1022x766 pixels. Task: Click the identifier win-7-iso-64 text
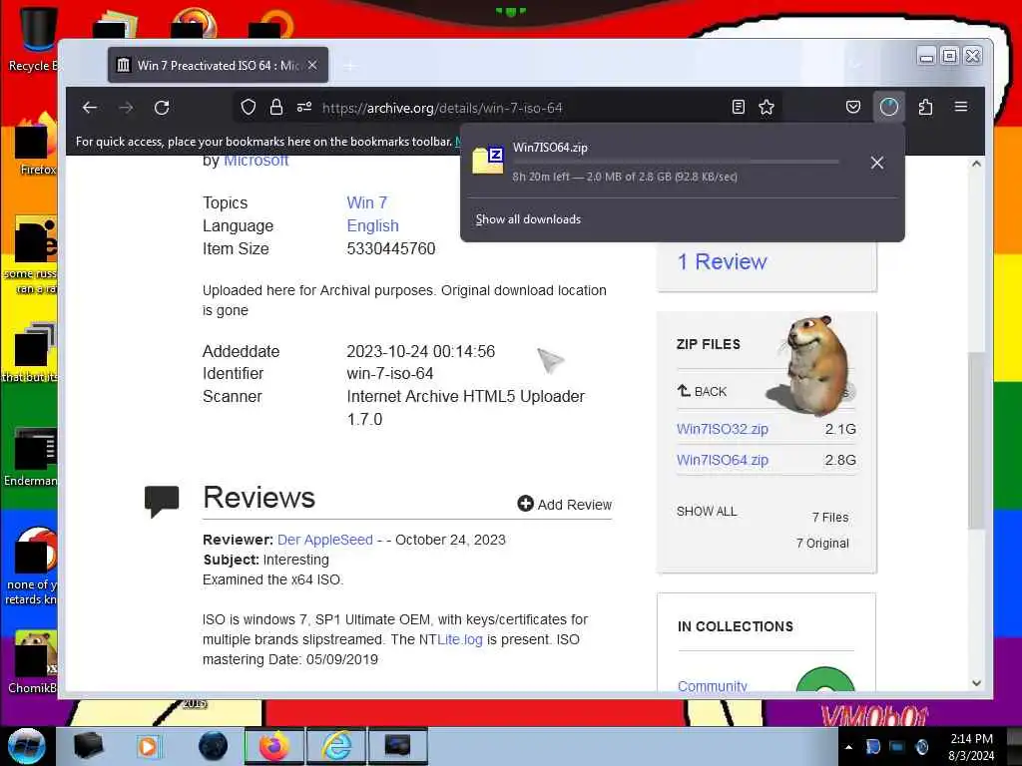(x=390, y=374)
